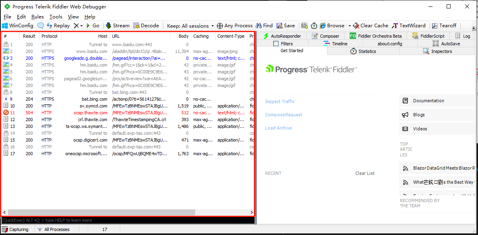
Task: Expand the Browse dropdown arrow
Action: [350, 26]
